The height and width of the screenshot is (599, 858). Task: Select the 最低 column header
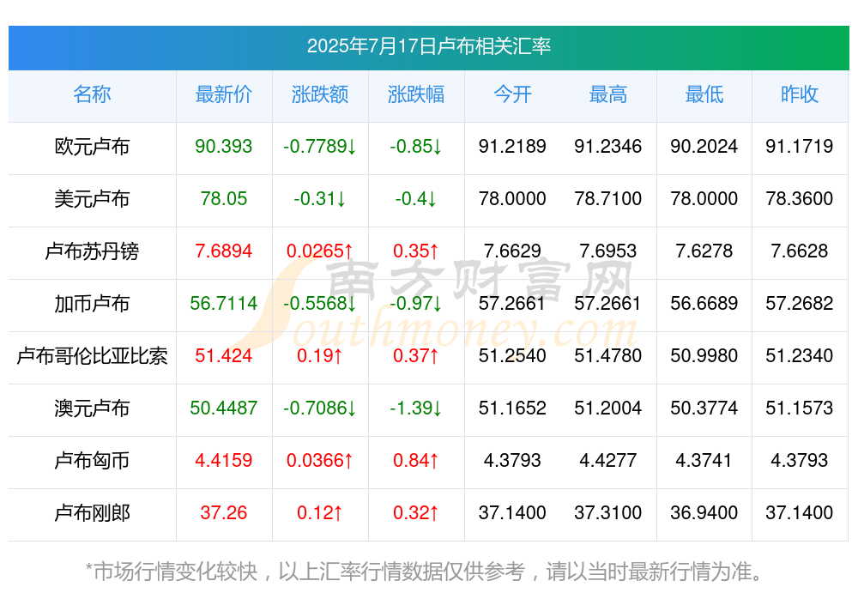(704, 94)
